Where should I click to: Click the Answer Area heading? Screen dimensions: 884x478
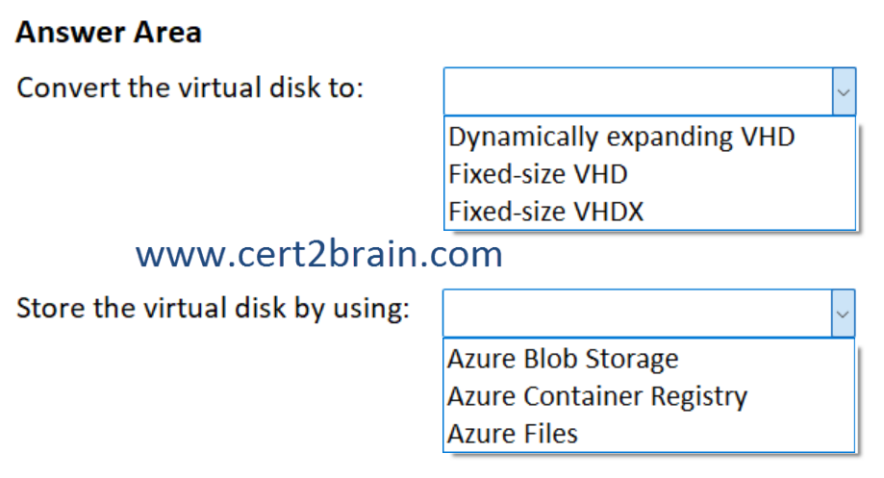click(109, 33)
